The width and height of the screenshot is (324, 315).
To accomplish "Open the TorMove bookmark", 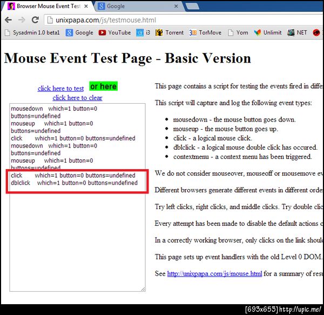I will (x=205, y=32).
